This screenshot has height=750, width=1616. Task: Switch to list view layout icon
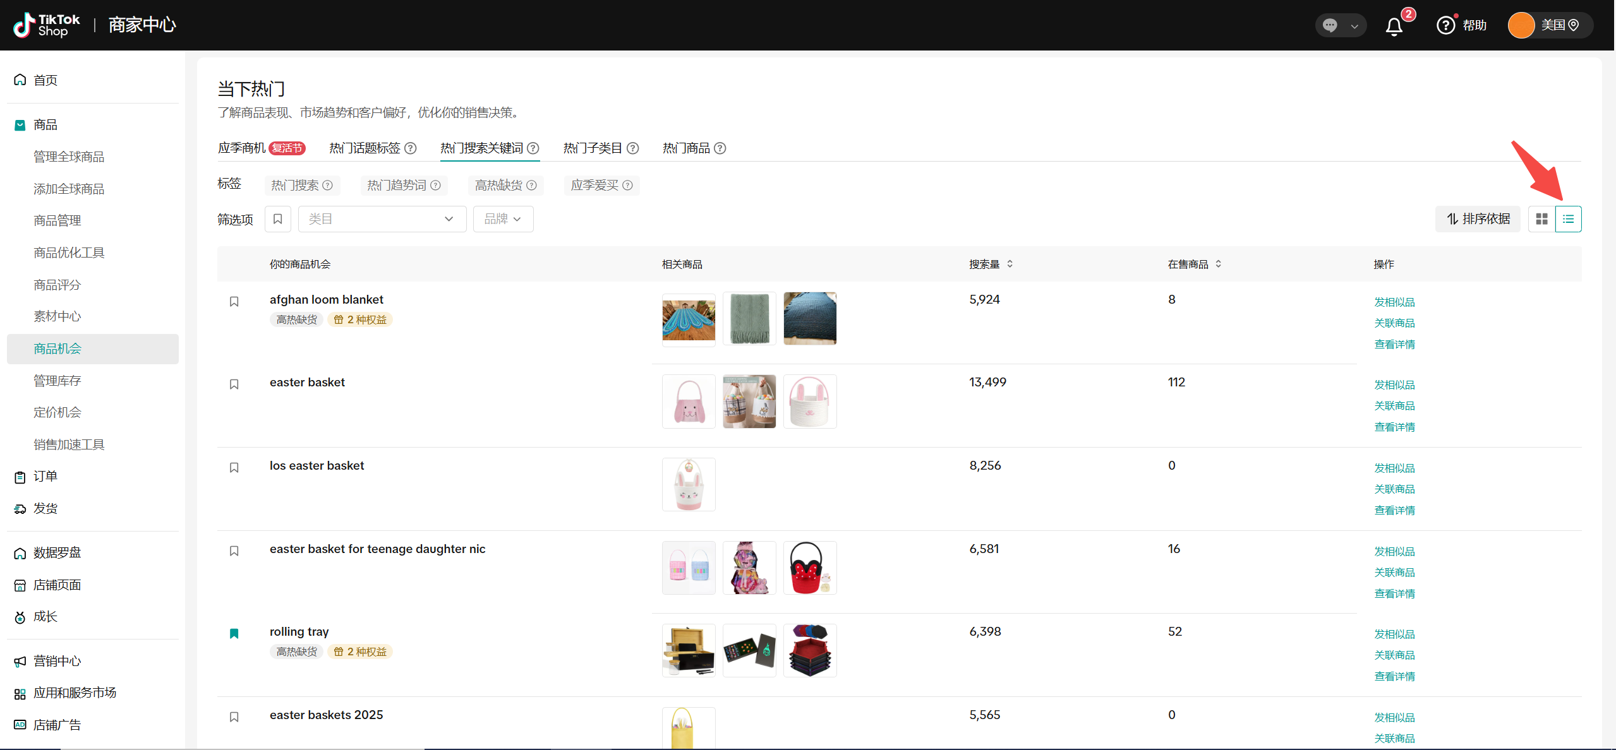click(1568, 219)
